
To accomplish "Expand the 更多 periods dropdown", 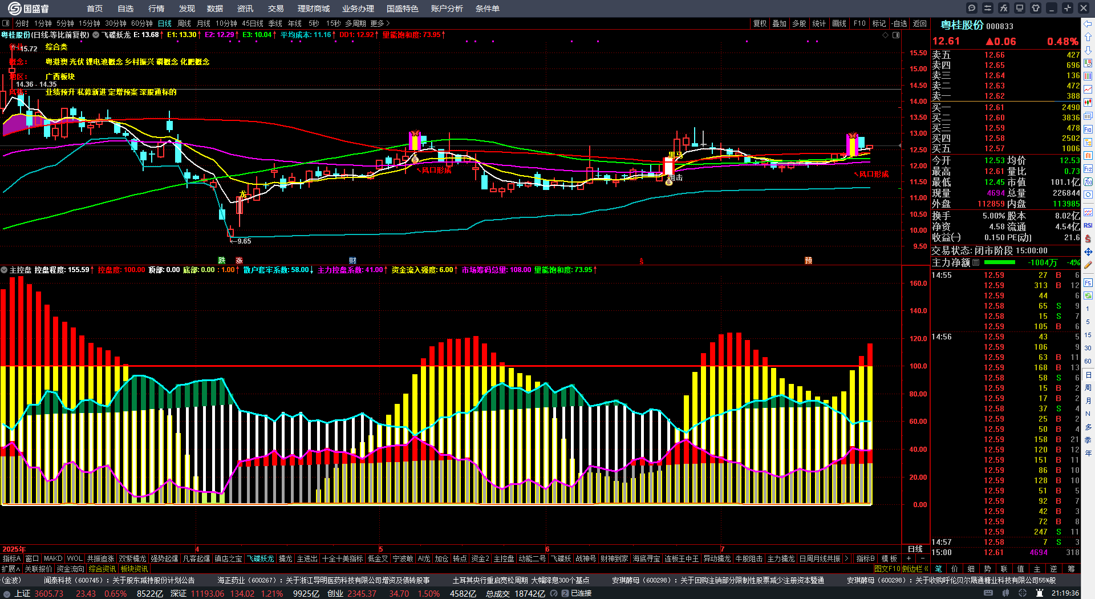I will click(380, 23).
